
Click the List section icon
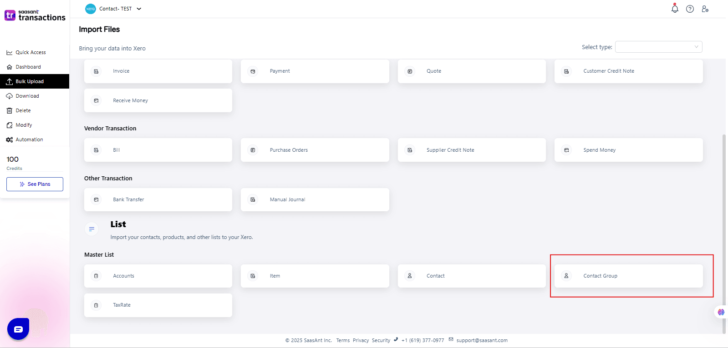click(x=92, y=229)
